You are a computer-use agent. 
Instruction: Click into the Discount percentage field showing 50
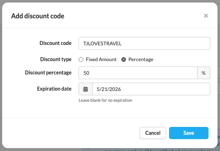click(138, 73)
